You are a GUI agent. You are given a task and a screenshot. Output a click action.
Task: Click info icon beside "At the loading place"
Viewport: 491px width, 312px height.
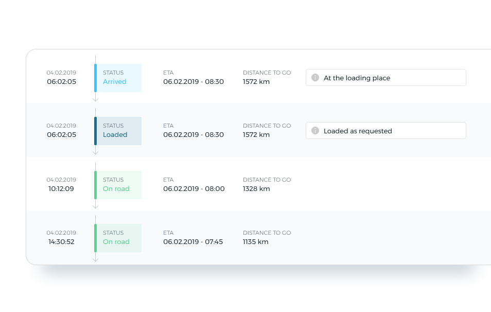pos(315,78)
